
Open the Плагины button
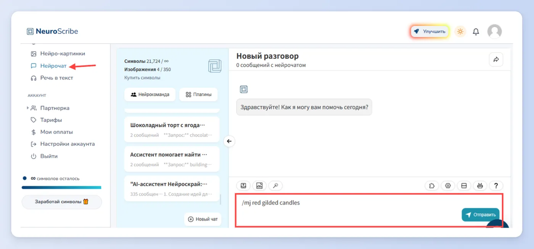pyautogui.click(x=198, y=95)
